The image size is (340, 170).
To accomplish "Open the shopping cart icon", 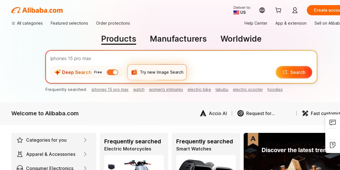I will point(278,10).
